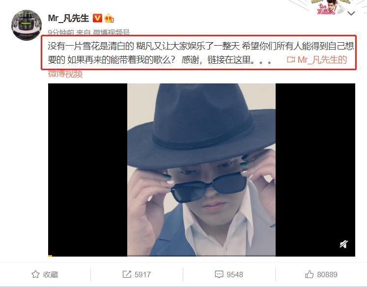Open reposts count 5917
Viewport: 367px width, 287px height.
(142, 274)
